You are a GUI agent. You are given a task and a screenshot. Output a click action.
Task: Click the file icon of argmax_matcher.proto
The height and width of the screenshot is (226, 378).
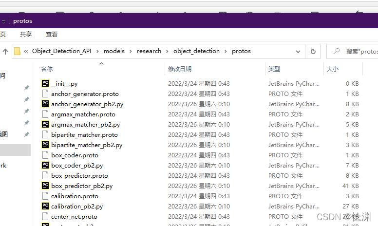(45, 114)
